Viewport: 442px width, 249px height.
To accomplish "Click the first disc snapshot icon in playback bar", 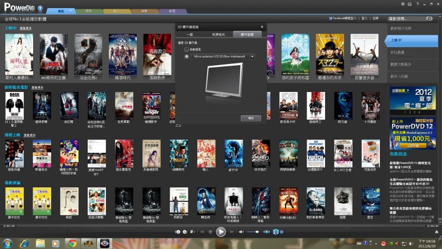I will [177, 232].
